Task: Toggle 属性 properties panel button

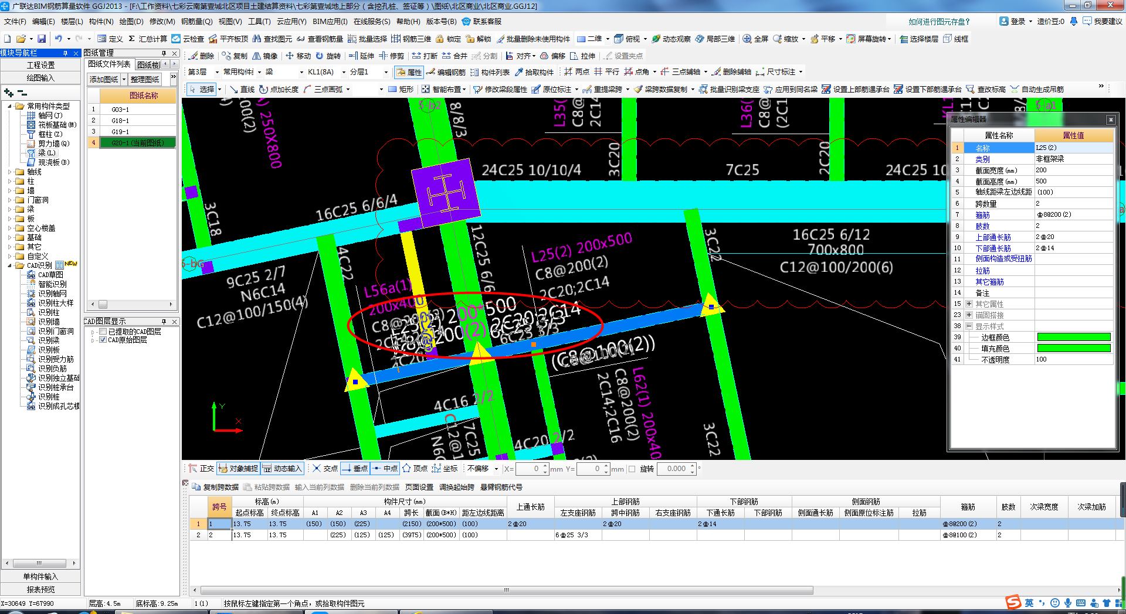Action: (x=409, y=72)
